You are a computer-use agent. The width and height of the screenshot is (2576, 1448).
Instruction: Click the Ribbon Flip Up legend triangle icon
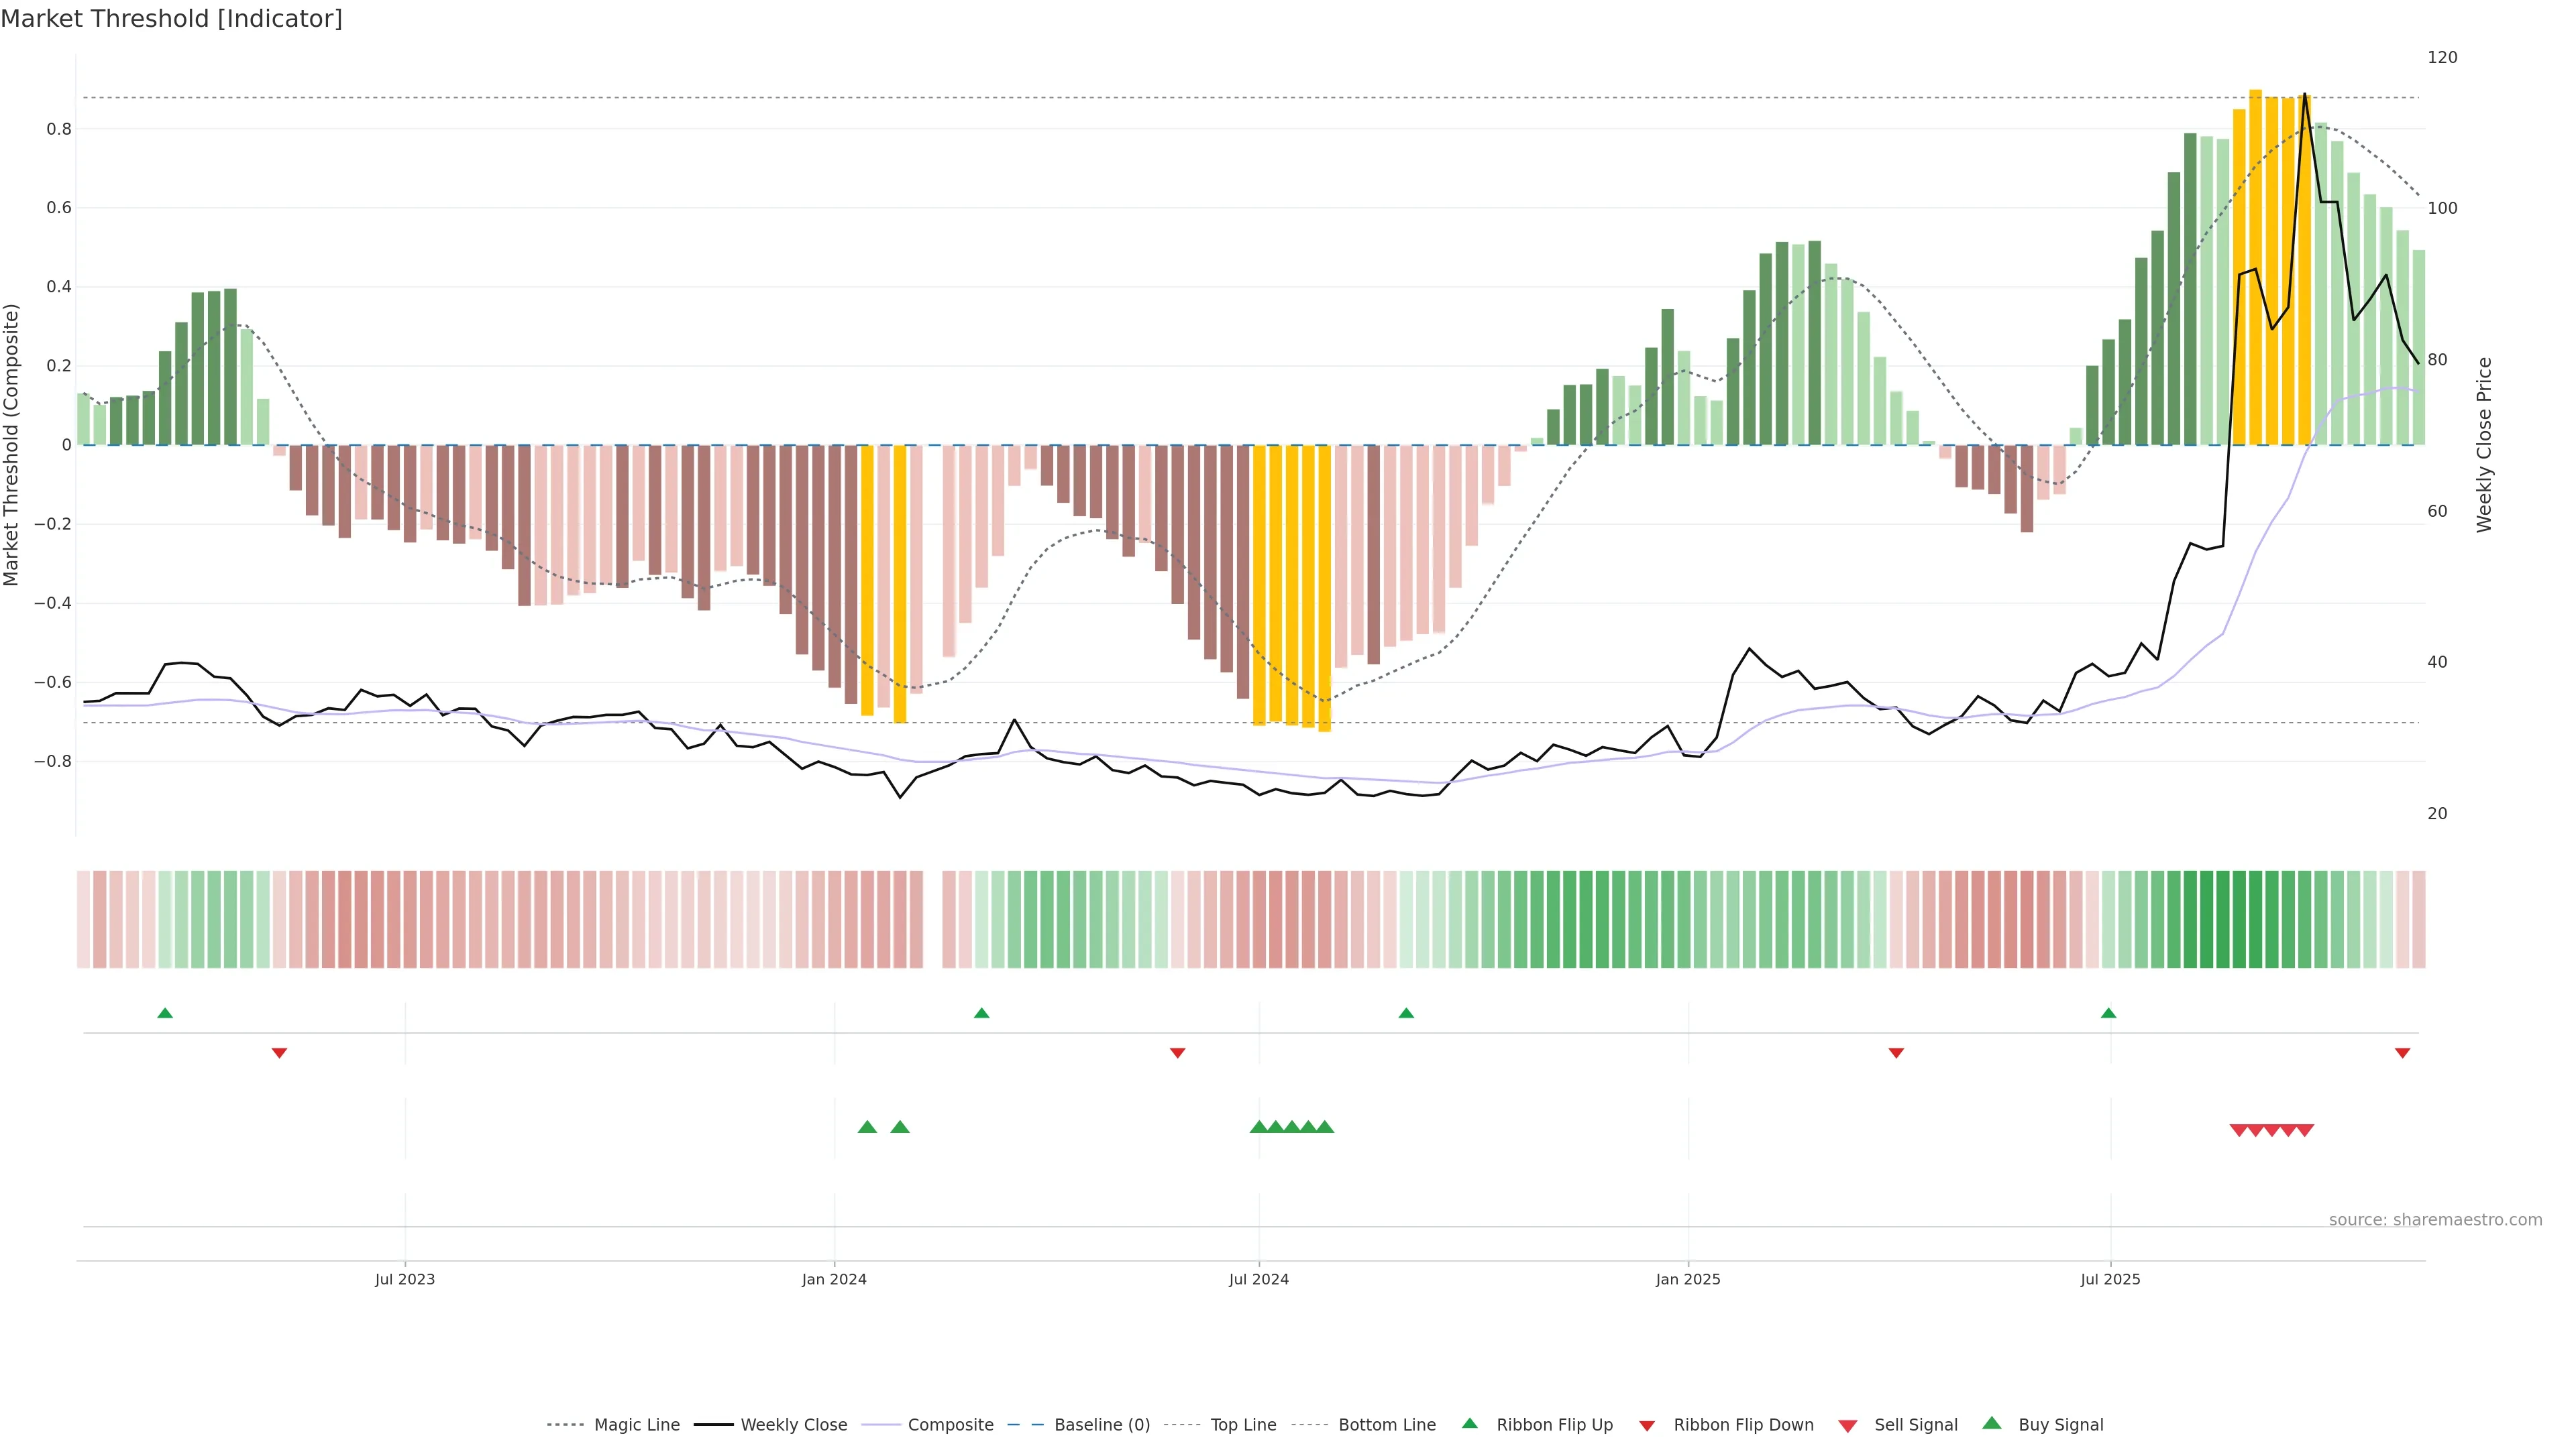point(1469,1423)
